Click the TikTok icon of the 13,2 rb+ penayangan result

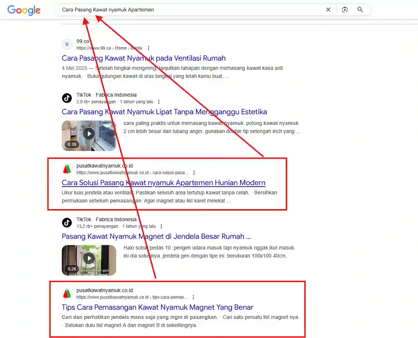point(67,223)
